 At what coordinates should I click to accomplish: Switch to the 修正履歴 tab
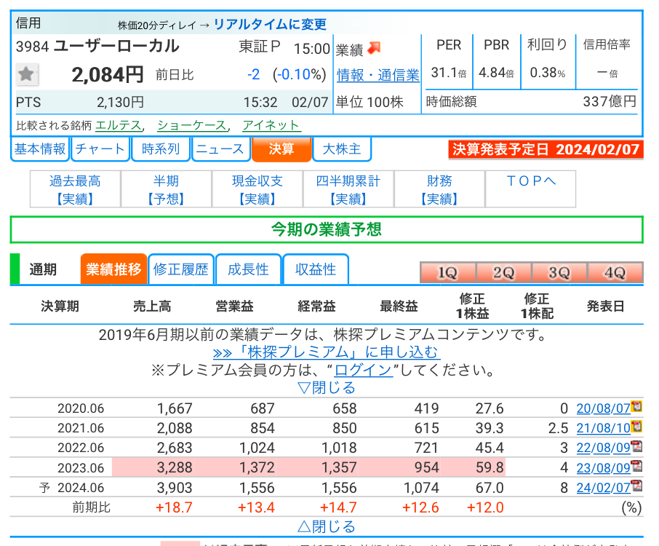point(180,269)
